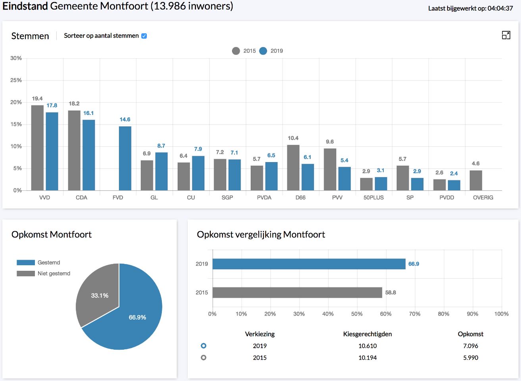
Task: Click the FVD 2019 bar showing 14.6
Action: pos(125,159)
